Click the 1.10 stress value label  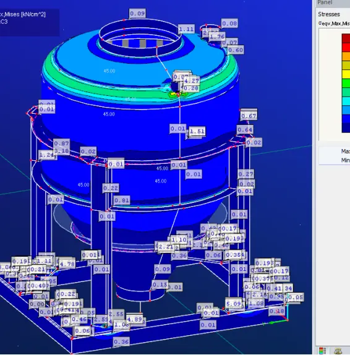click(179, 240)
